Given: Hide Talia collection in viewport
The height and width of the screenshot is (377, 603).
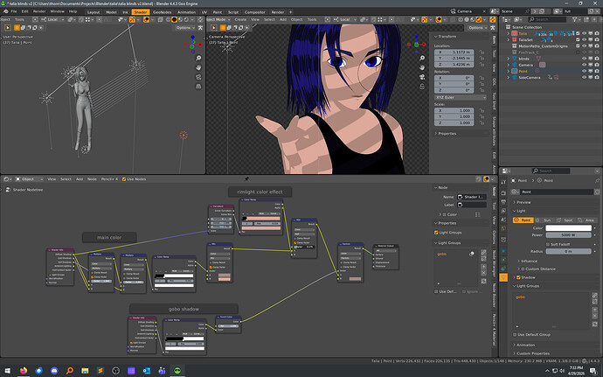Looking at the screenshot, I should (x=584, y=33).
